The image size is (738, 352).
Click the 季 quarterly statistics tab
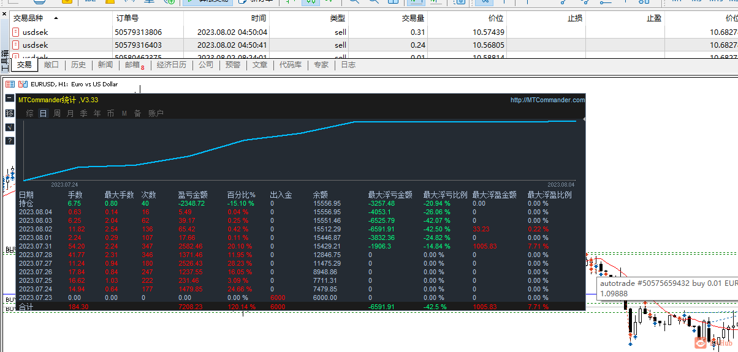[83, 113]
